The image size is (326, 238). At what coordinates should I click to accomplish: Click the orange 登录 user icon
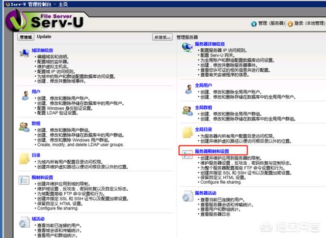pos(290,24)
